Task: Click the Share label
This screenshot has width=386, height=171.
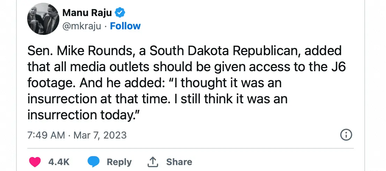Action: pyautogui.click(x=179, y=162)
